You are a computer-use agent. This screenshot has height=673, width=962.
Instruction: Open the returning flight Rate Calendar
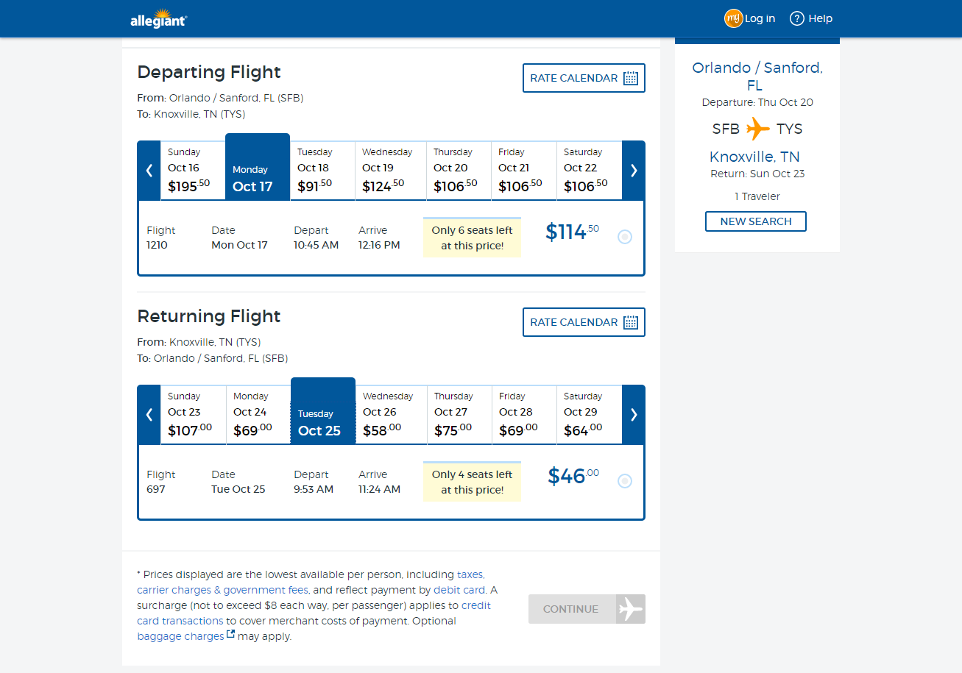pyautogui.click(x=584, y=322)
